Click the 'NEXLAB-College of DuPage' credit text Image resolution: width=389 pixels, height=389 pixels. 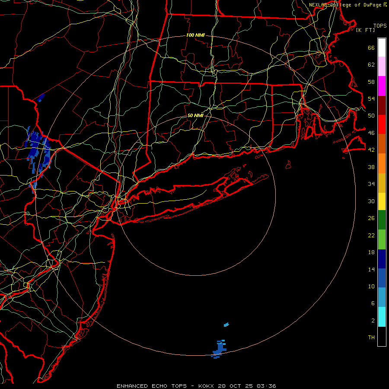click(x=345, y=5)
